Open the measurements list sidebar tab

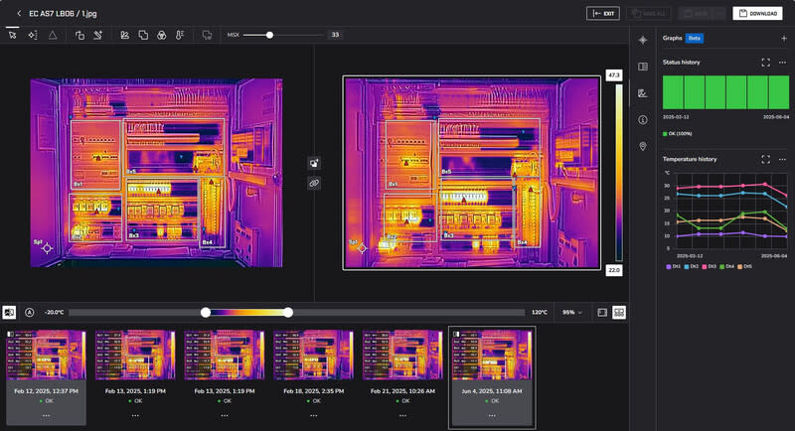[643, 67]
